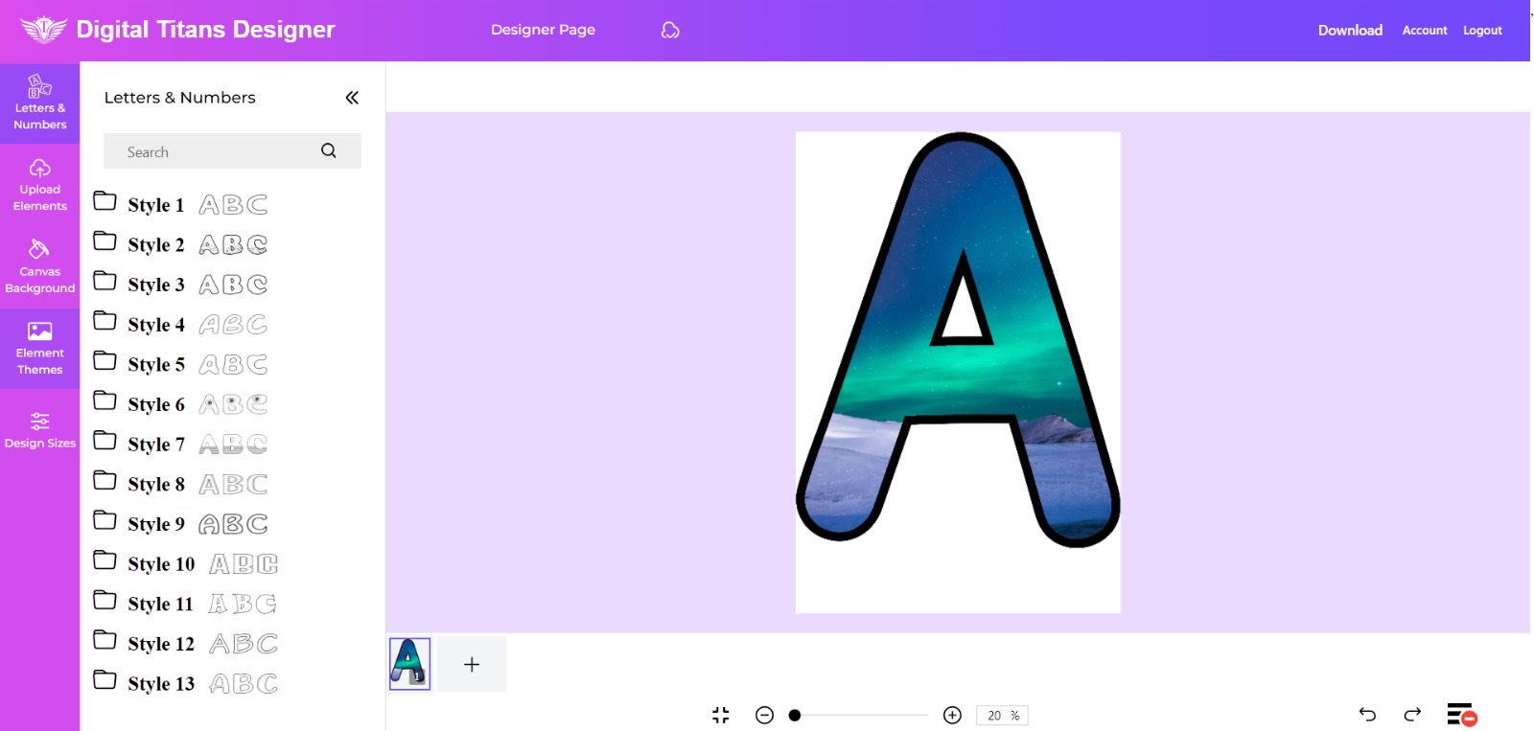Click the Logout link
Viewport: 1534px width, 731px height.
(x=1482, y=31)
